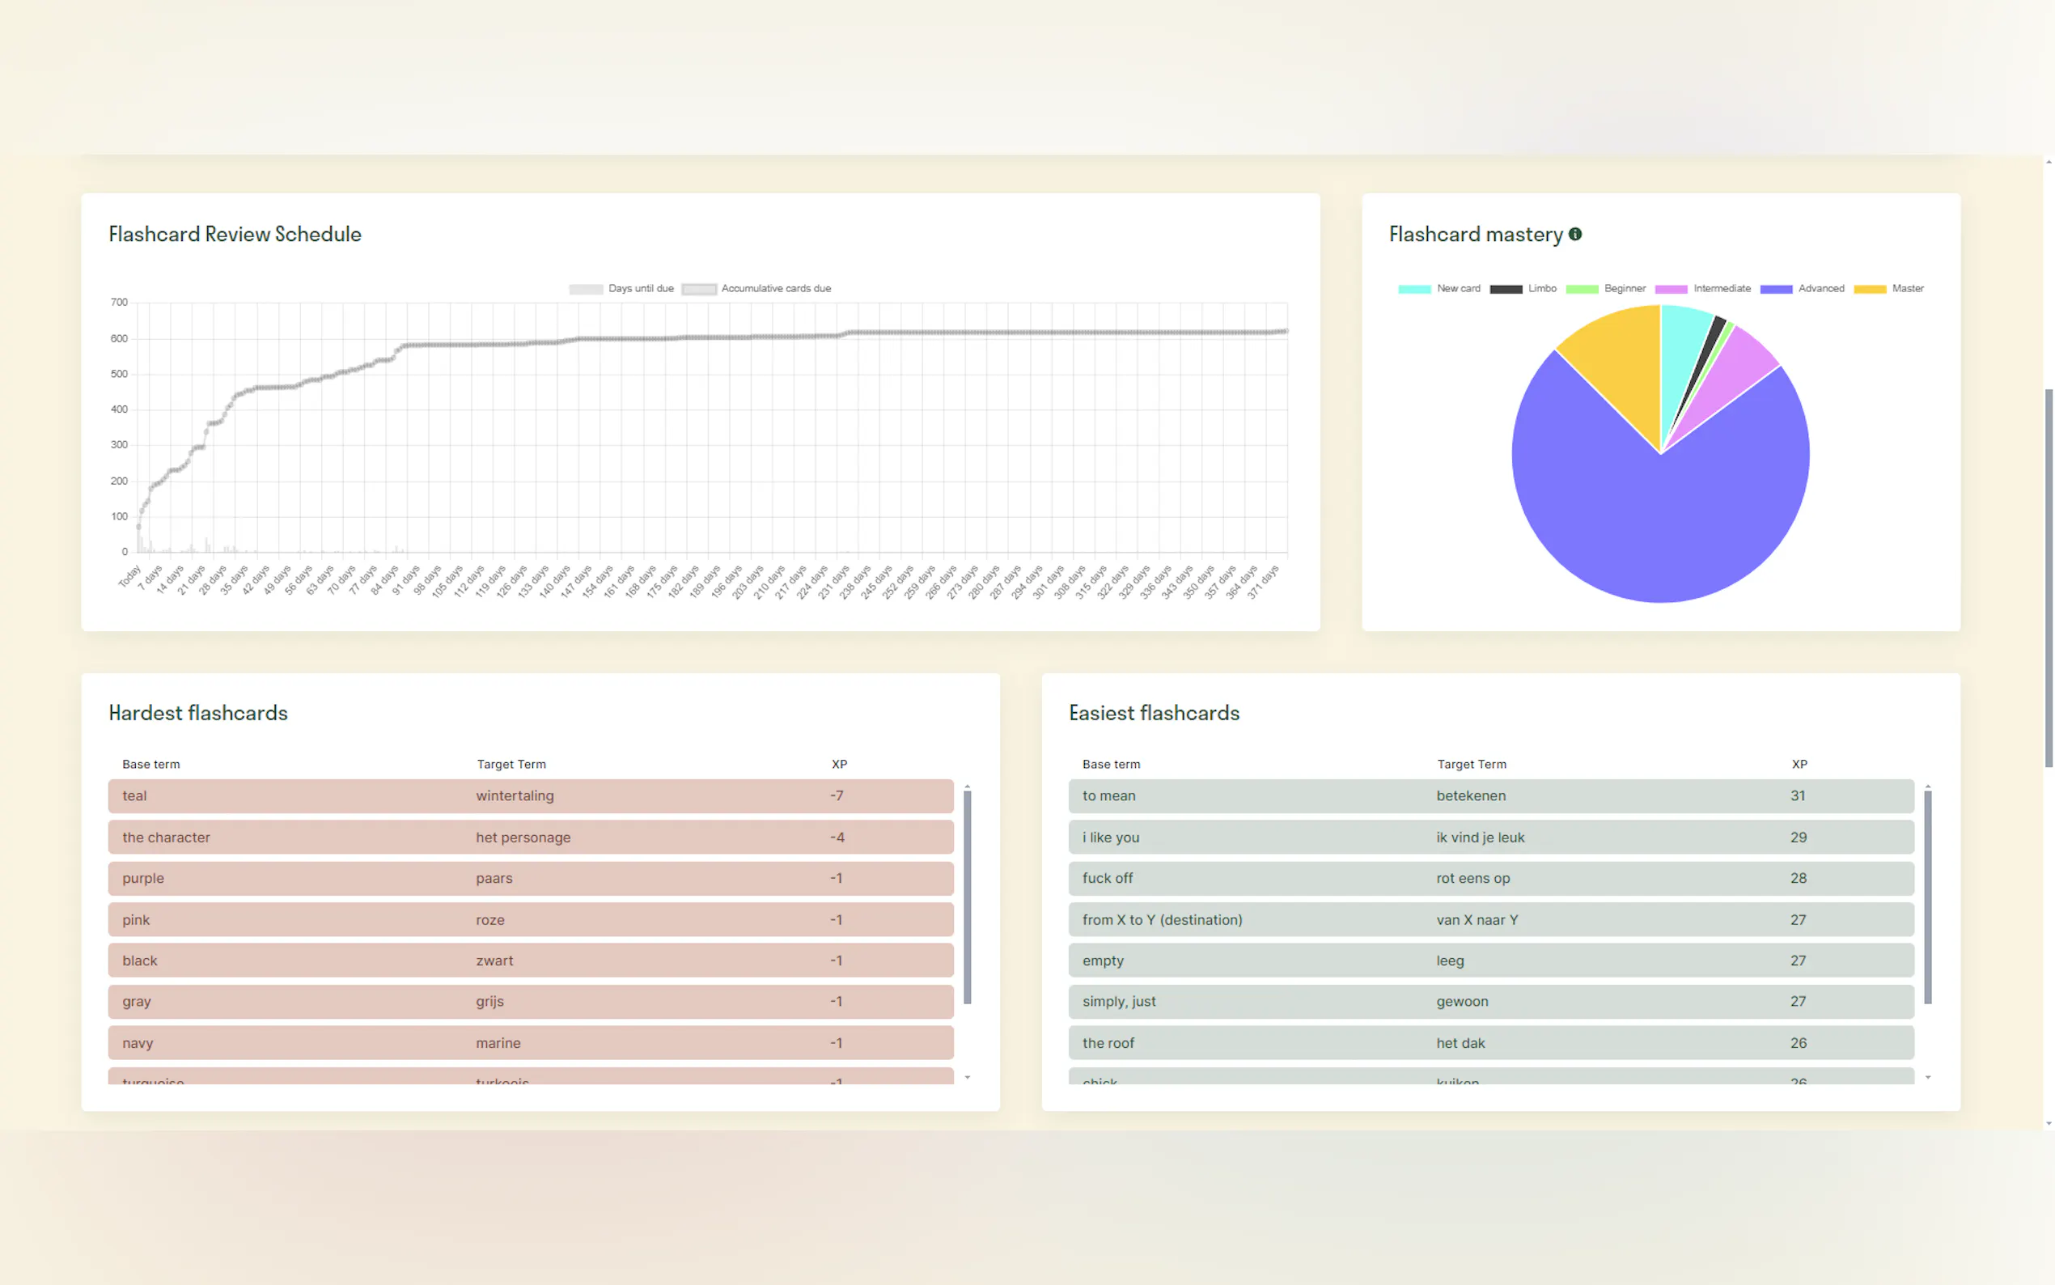Toggle the New card legend swatch
The image size is (2055, 1285).
pos(1414,289)
